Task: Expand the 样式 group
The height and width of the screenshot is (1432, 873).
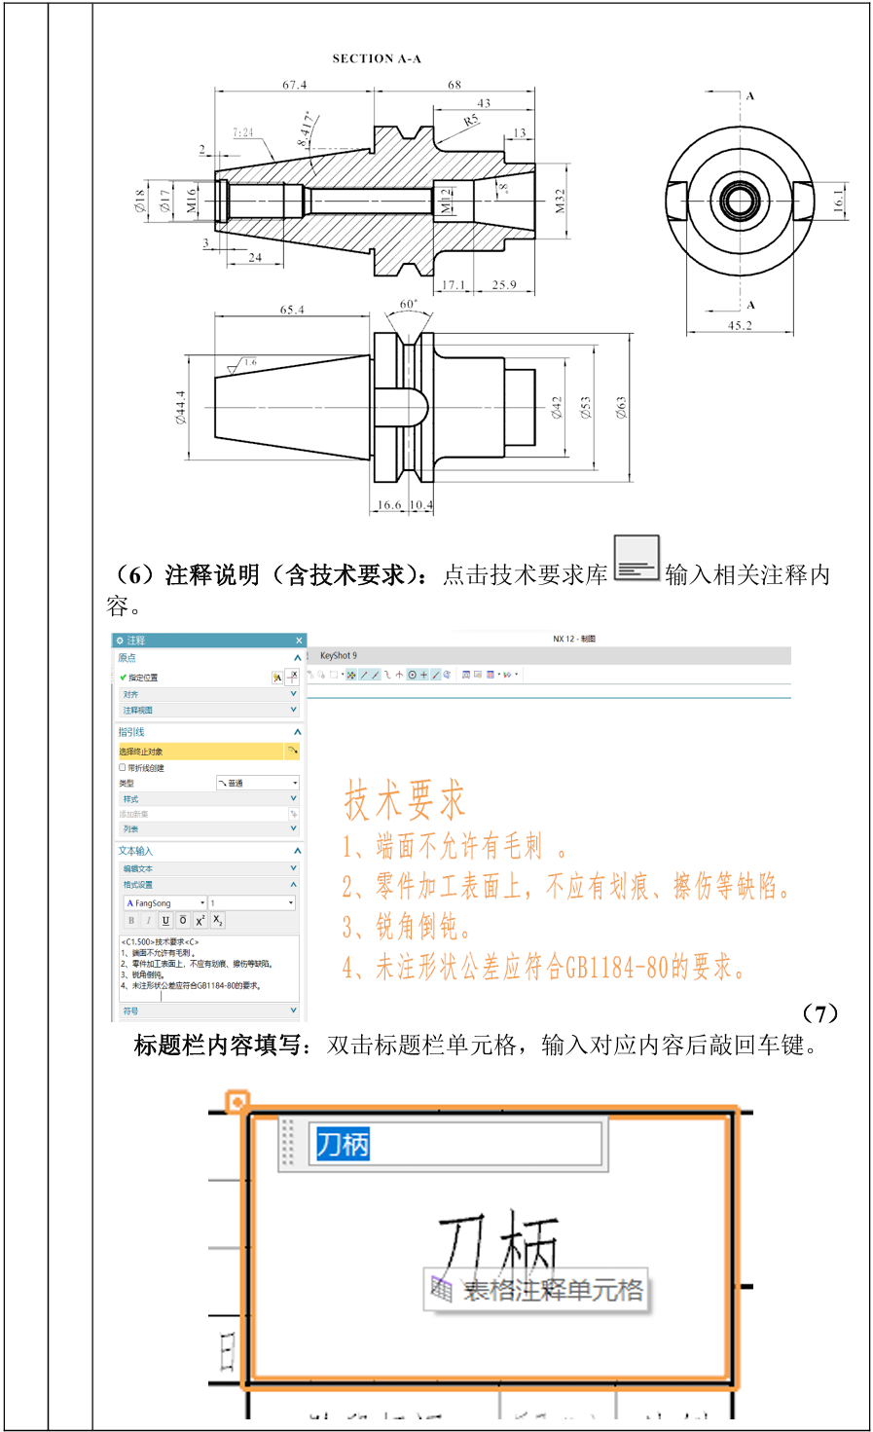Action: pyautogui.click(x=207, y=799)
